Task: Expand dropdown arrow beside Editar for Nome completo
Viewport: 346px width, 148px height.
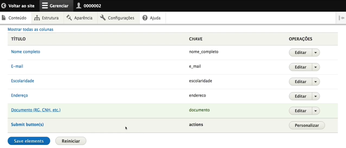Action: coord(316,53)
